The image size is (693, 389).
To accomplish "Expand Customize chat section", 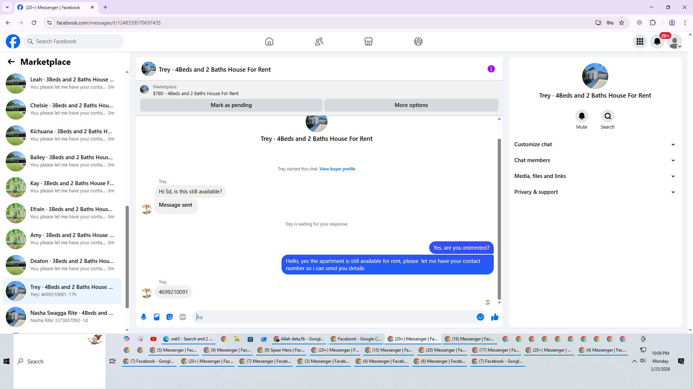I will (594, 144).
